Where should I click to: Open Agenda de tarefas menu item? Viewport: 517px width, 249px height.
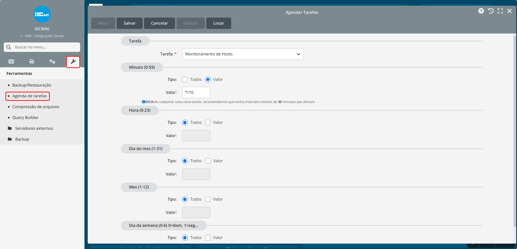[30, 96]
